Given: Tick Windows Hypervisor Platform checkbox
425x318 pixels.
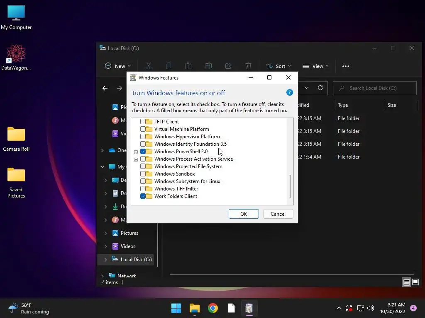Looking at the screenshot, I should click(x=143, y=137).
